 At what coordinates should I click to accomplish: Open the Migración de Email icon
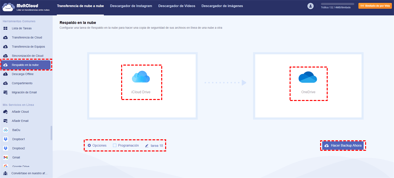(x=6, y=92)
